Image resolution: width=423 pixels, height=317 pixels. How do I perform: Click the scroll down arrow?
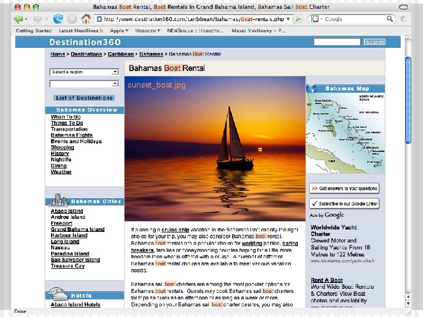[408, 303]
